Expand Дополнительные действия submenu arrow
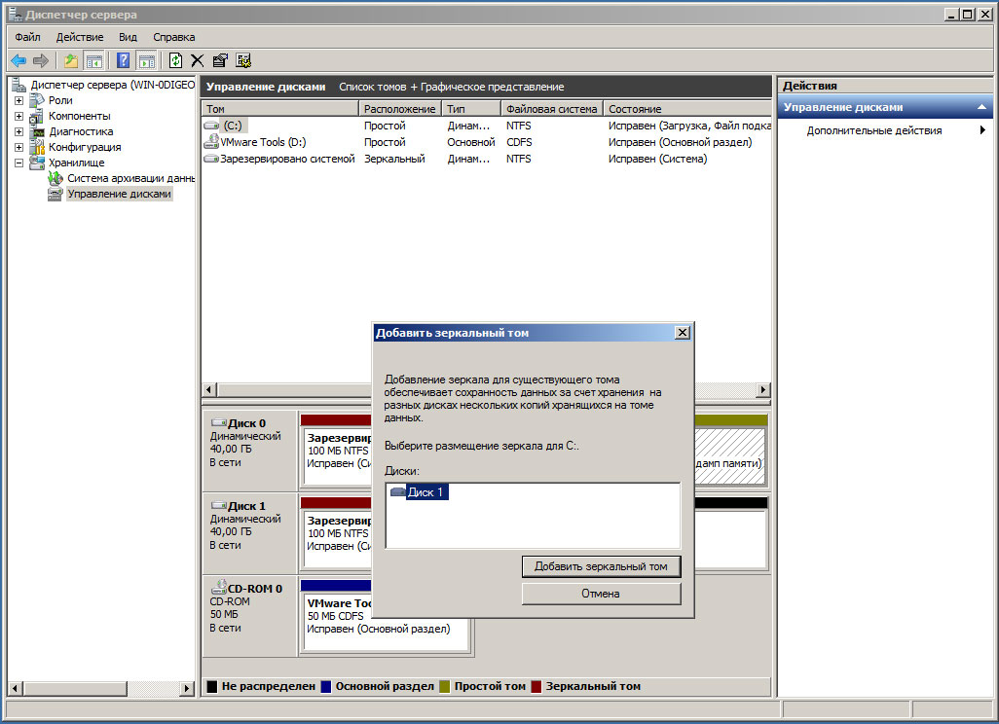Viewport: 999px width, 724px height. [982, 130]
